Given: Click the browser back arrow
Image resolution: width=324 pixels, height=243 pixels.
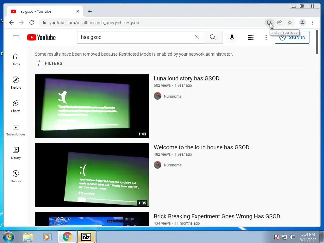Looking at the screenshot, I should click(11, 22).
